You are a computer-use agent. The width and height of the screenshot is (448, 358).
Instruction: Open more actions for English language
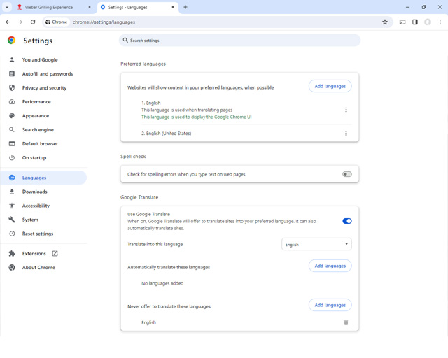[346, 110]
